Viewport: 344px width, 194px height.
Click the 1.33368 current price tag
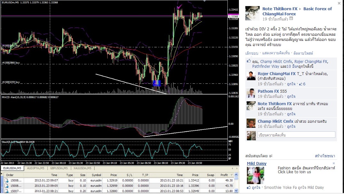[x=233, y=16]
